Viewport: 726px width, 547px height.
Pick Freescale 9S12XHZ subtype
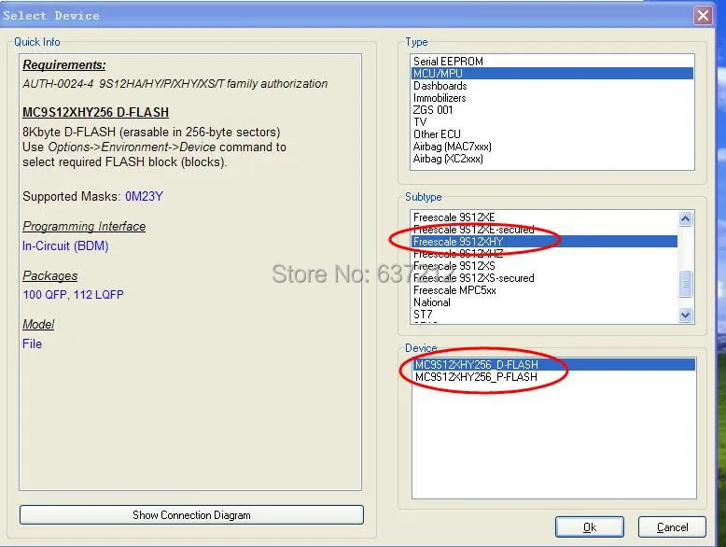545,254
